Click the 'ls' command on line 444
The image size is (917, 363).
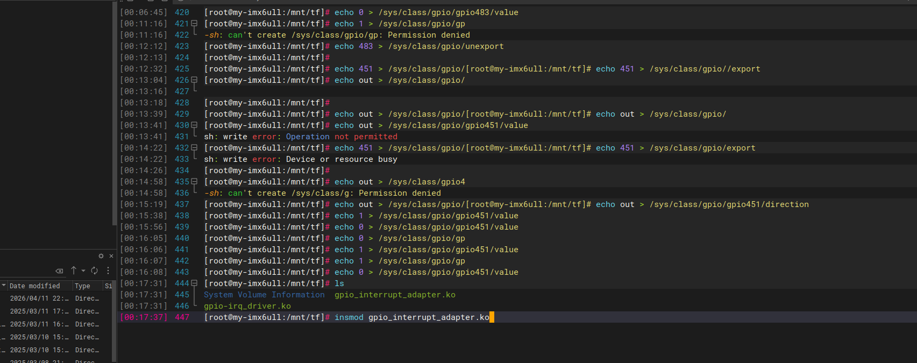pyautogui.click(x=339, y=283)
